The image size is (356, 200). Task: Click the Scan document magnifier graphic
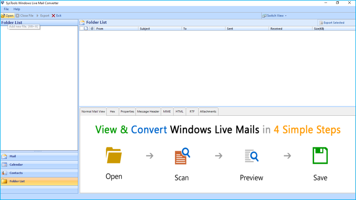tap(182, 156)
